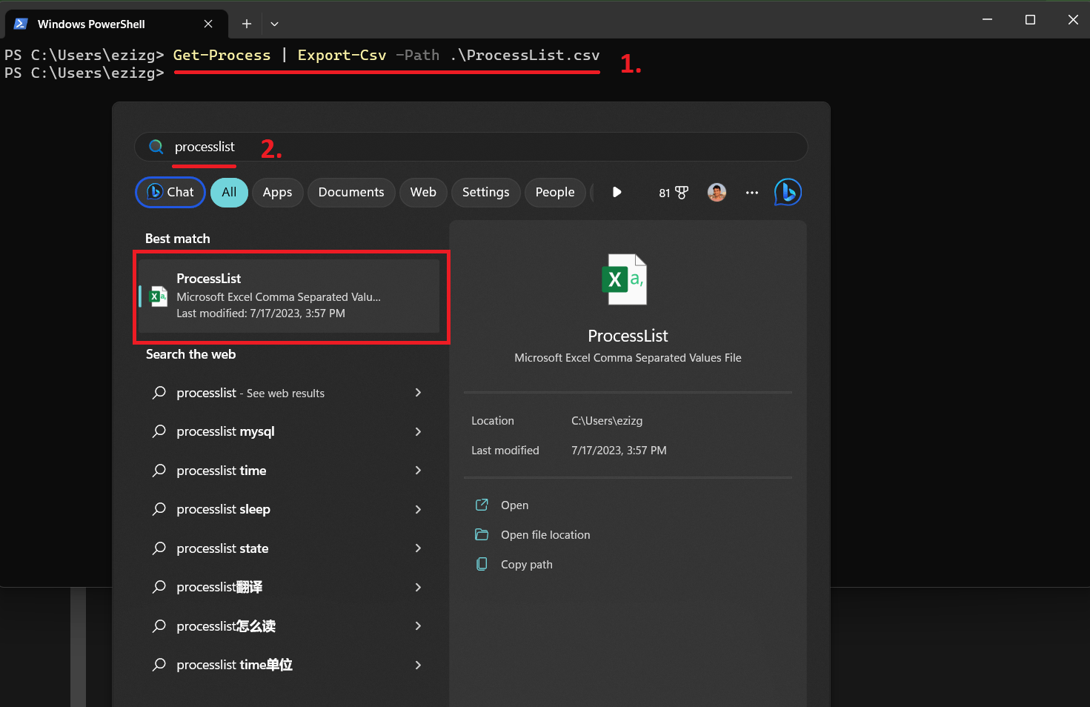Select the Apps filter tab
The image size is (1090, 707).
pyautogui.click(x=277, y=192)
